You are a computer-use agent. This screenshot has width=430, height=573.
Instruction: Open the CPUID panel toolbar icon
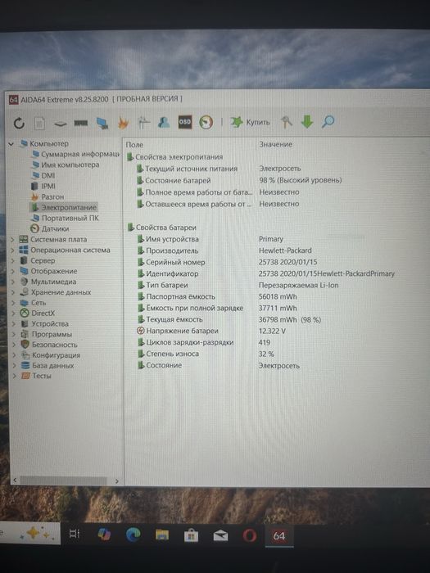(143, 123)
